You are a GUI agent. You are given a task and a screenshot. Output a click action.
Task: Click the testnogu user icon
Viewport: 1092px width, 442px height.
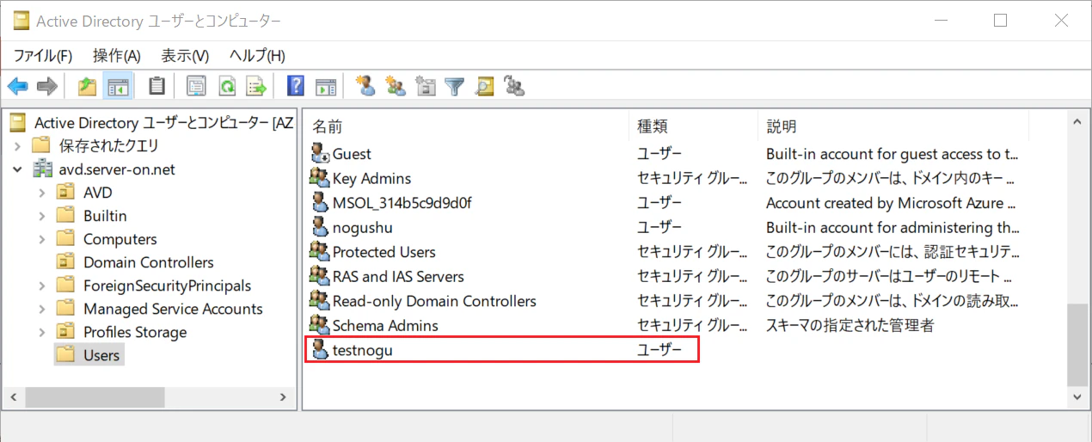tap(320, 350)
